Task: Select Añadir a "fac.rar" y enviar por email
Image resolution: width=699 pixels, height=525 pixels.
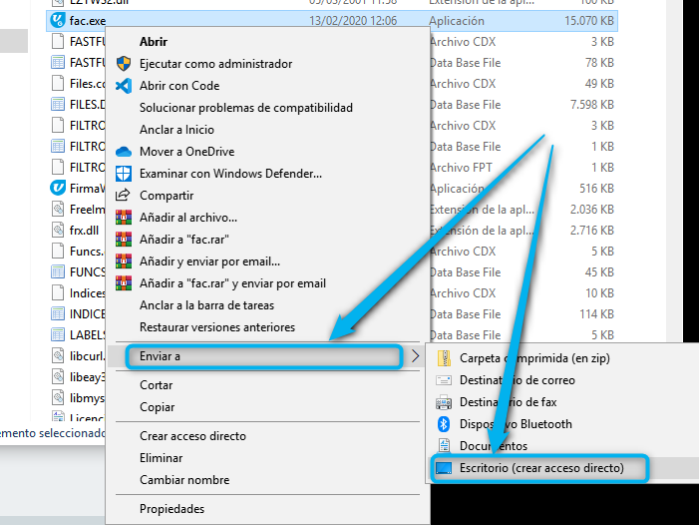Action: pyautogui.click(x=232, y=283)
